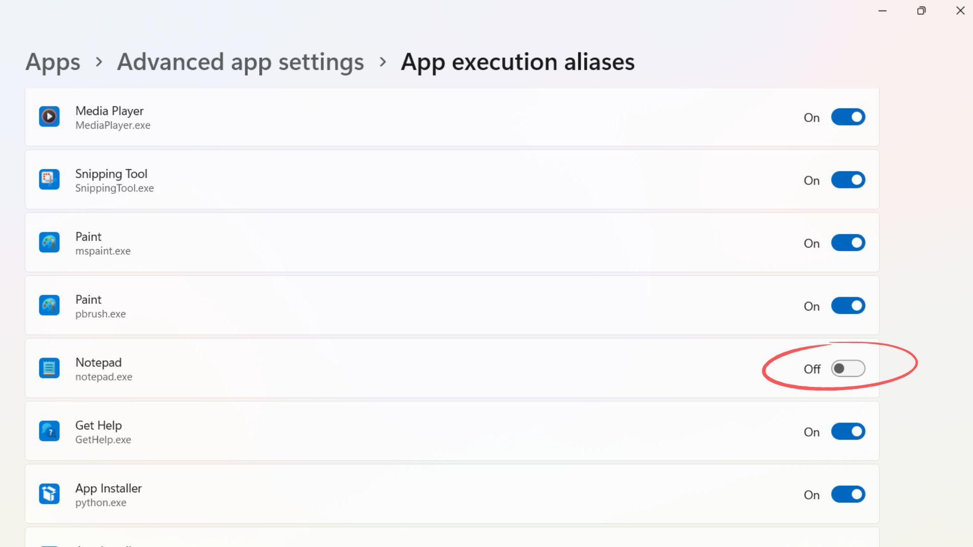Select the Get Help entry label

pos(98,425)
